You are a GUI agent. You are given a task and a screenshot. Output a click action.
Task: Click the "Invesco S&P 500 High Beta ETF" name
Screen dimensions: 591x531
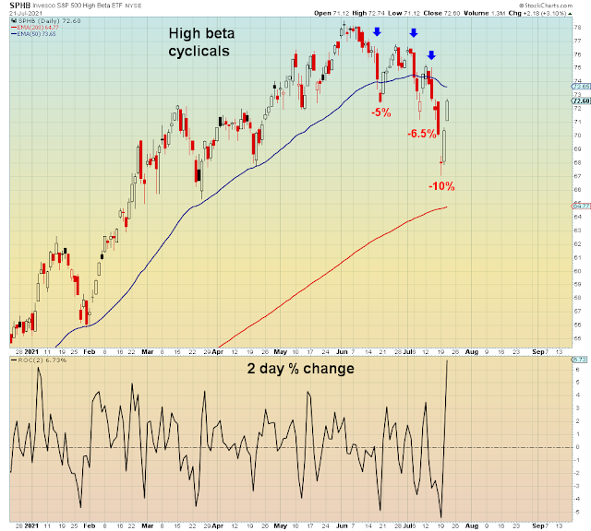pos(78,6)
